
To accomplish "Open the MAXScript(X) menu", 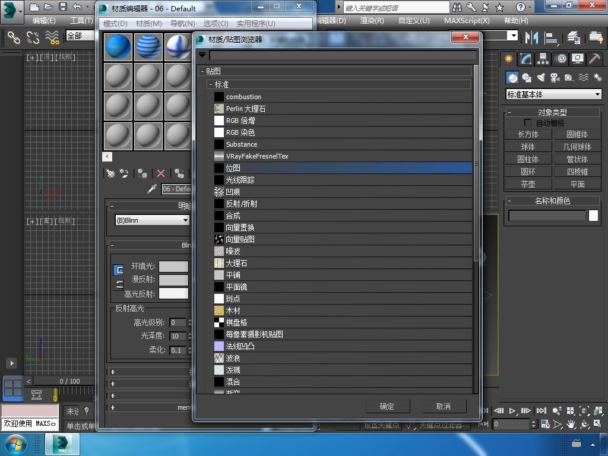I will click(467, 21).
